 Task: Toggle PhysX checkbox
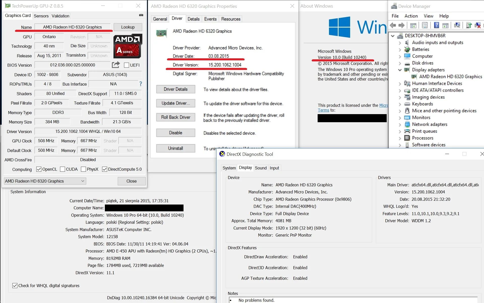pyautogui.click(x=83, y=169)
